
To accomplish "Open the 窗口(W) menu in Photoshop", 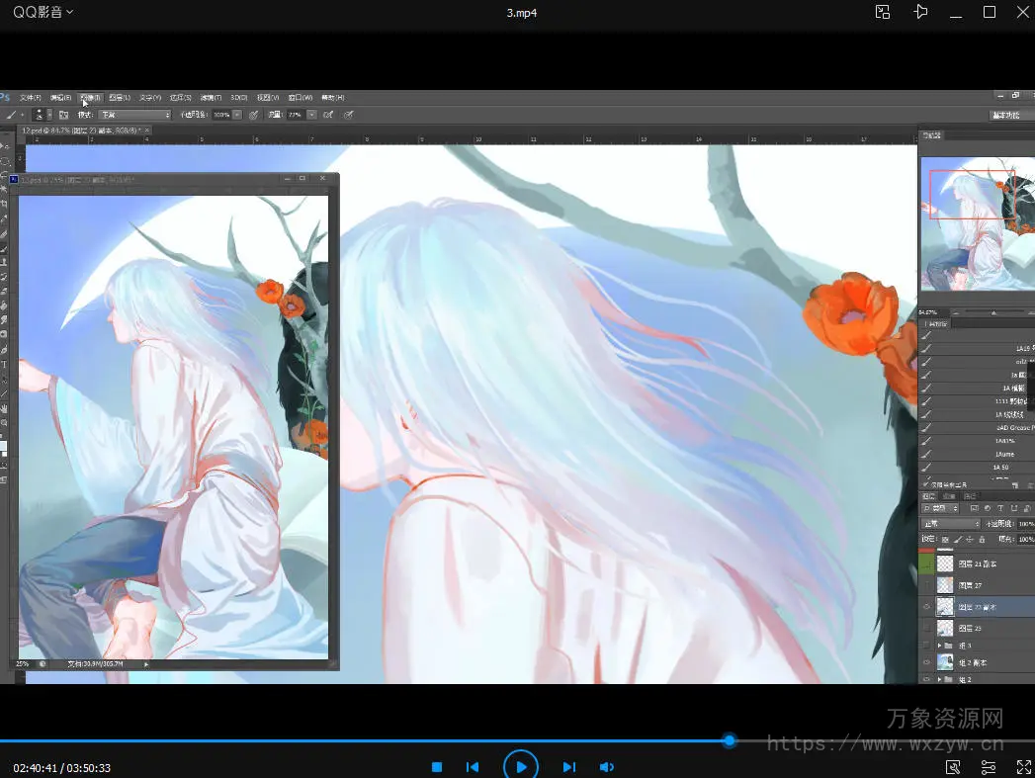I will click(x=300, y=98).
